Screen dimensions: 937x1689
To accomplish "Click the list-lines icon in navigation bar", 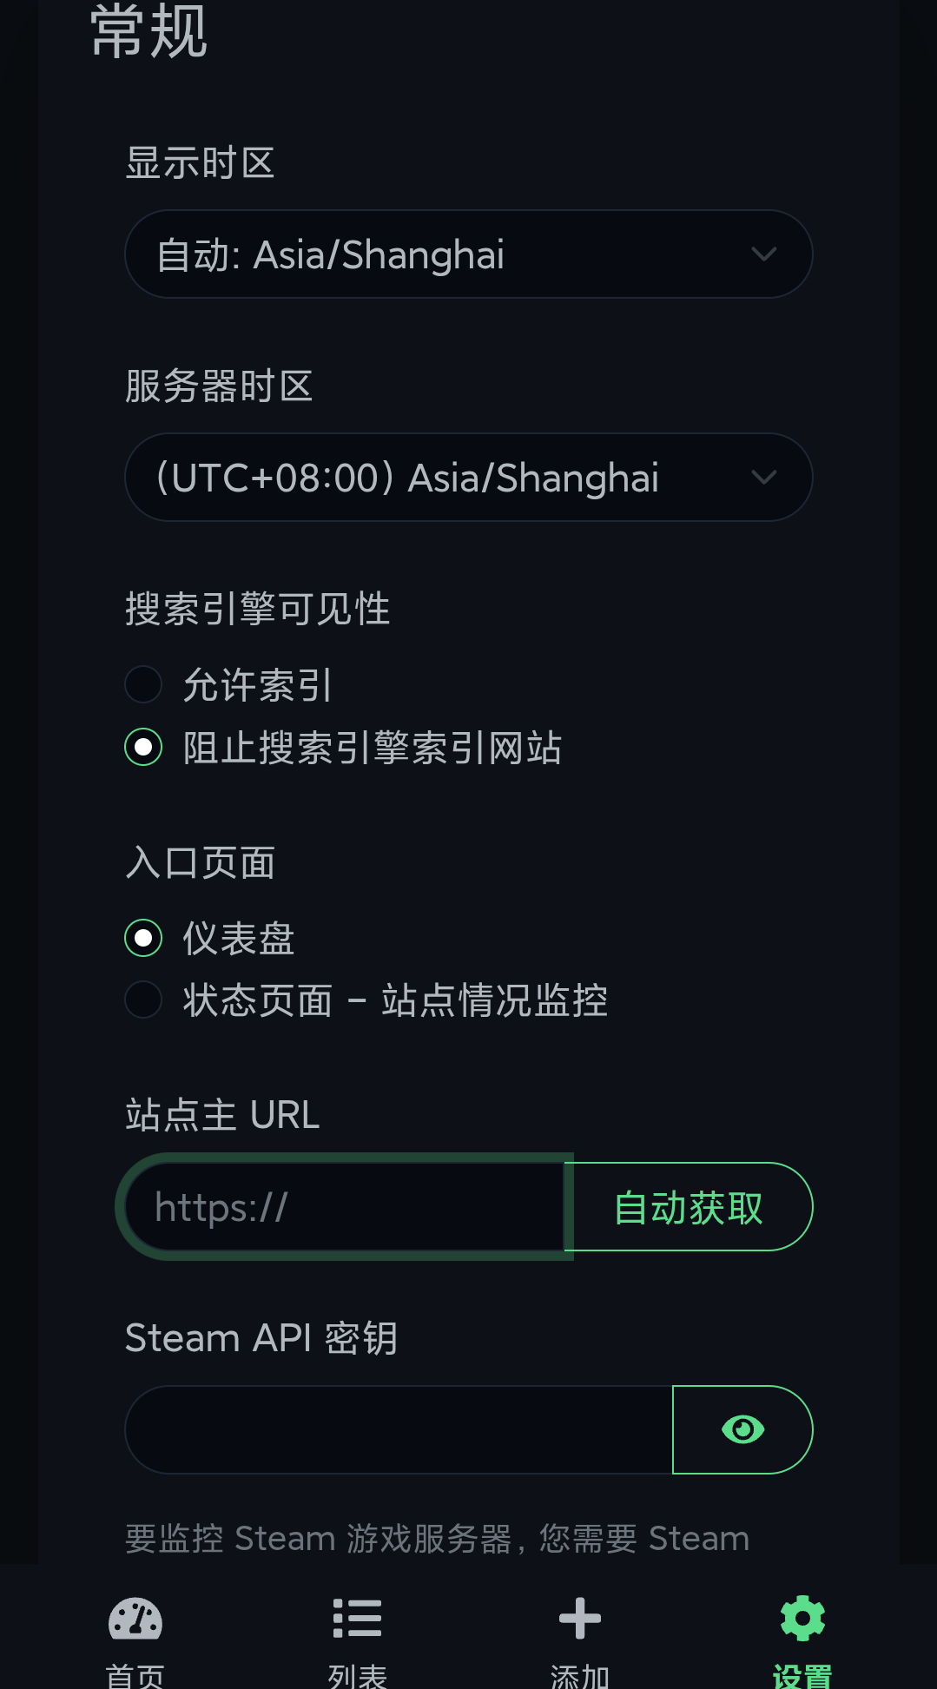I will (x=356, y=1617).
